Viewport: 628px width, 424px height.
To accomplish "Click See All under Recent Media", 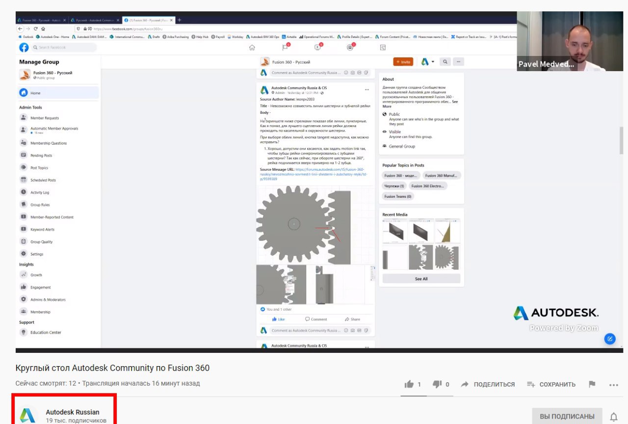I will coord(421,279).
